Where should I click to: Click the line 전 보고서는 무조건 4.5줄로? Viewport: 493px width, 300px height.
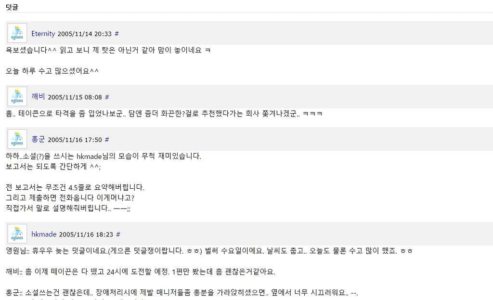click(75, 187)
